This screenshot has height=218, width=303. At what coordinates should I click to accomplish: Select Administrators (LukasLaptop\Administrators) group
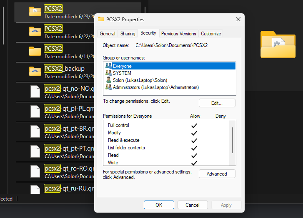tap(170, 87)
